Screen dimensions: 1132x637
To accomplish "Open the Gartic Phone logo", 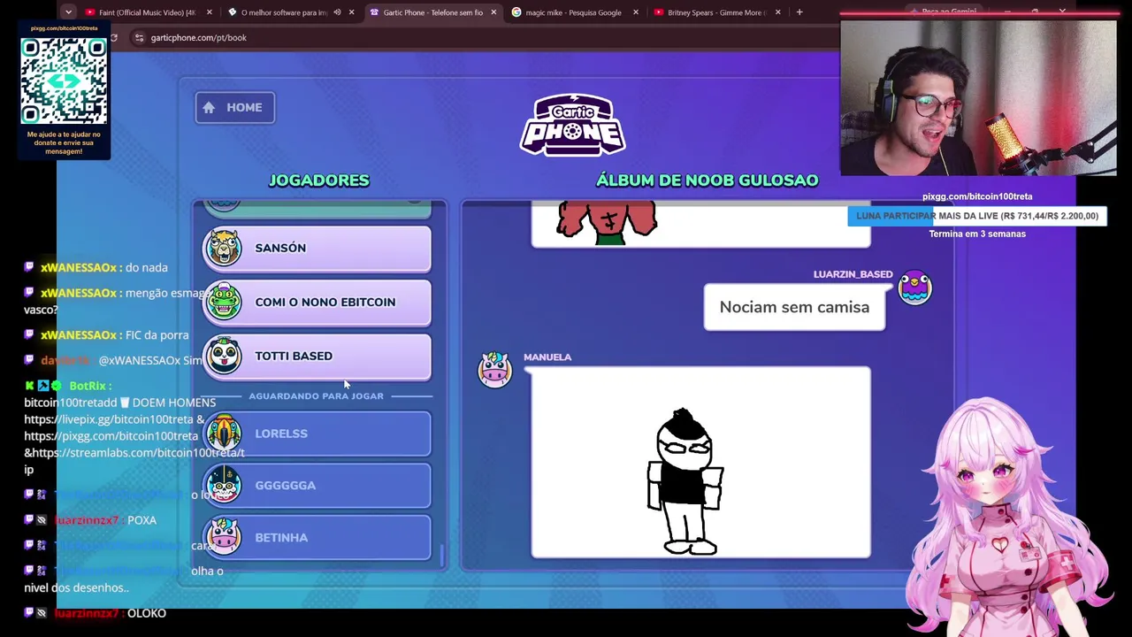I will pos(572,124).
